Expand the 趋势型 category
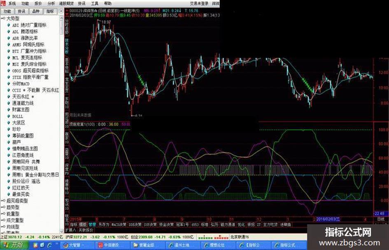This screenshot has width=389, height=250. point(3,207)
